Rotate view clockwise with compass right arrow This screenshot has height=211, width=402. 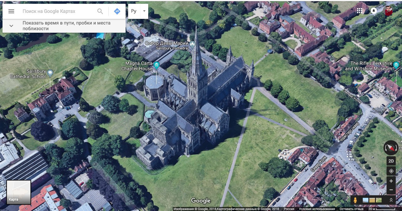click(397, 147)
